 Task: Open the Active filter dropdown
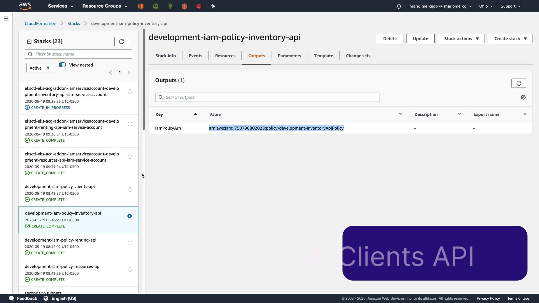[40, 68]
